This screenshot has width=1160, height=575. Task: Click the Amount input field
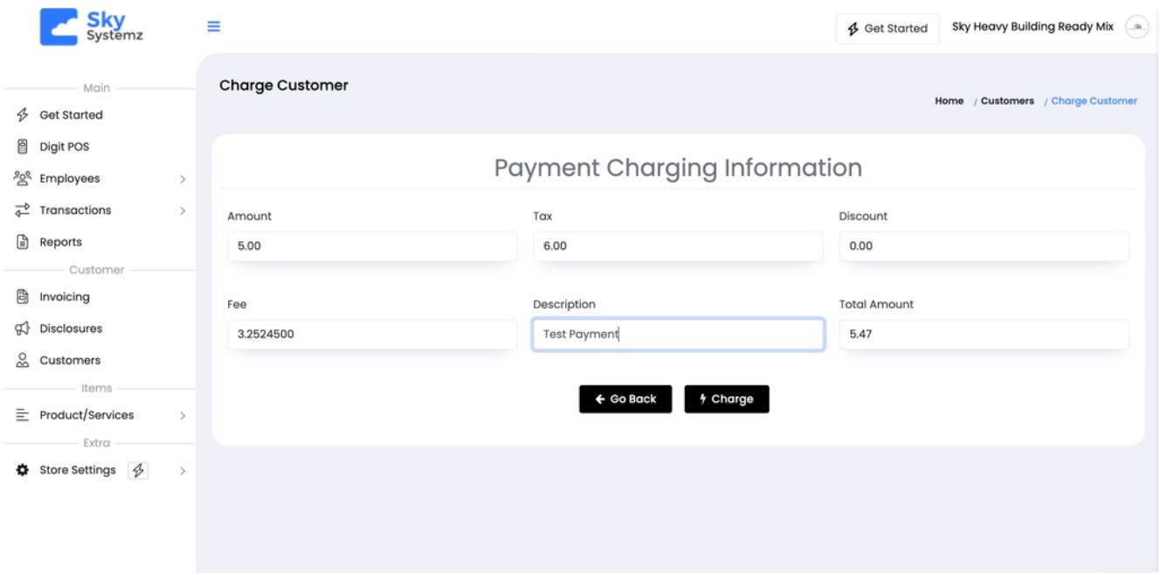coord(372,246)
